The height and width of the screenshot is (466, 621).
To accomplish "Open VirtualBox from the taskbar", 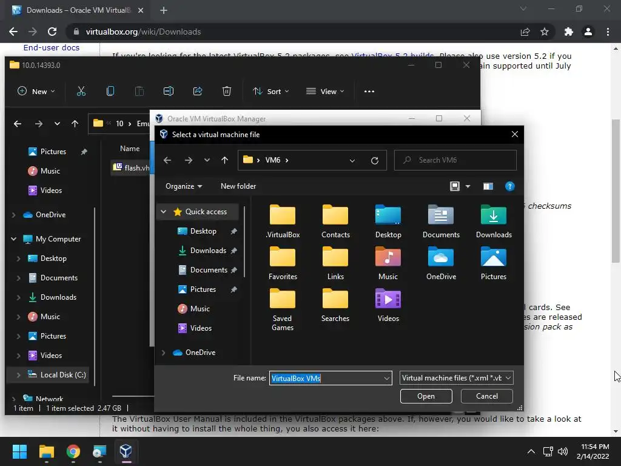I will pos(126,451).
